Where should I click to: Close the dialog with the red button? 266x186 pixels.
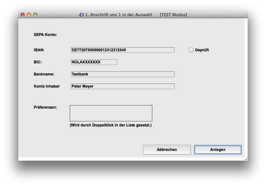[x=23, y=15]
